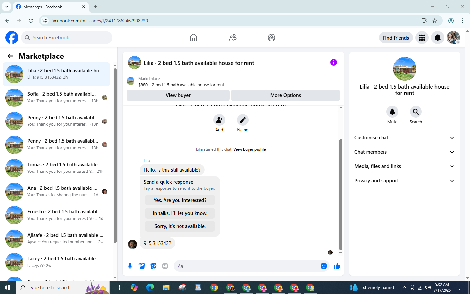Click the browser address bar URL
The height and width of the screenshot is (294, 470).
point(100,21)
